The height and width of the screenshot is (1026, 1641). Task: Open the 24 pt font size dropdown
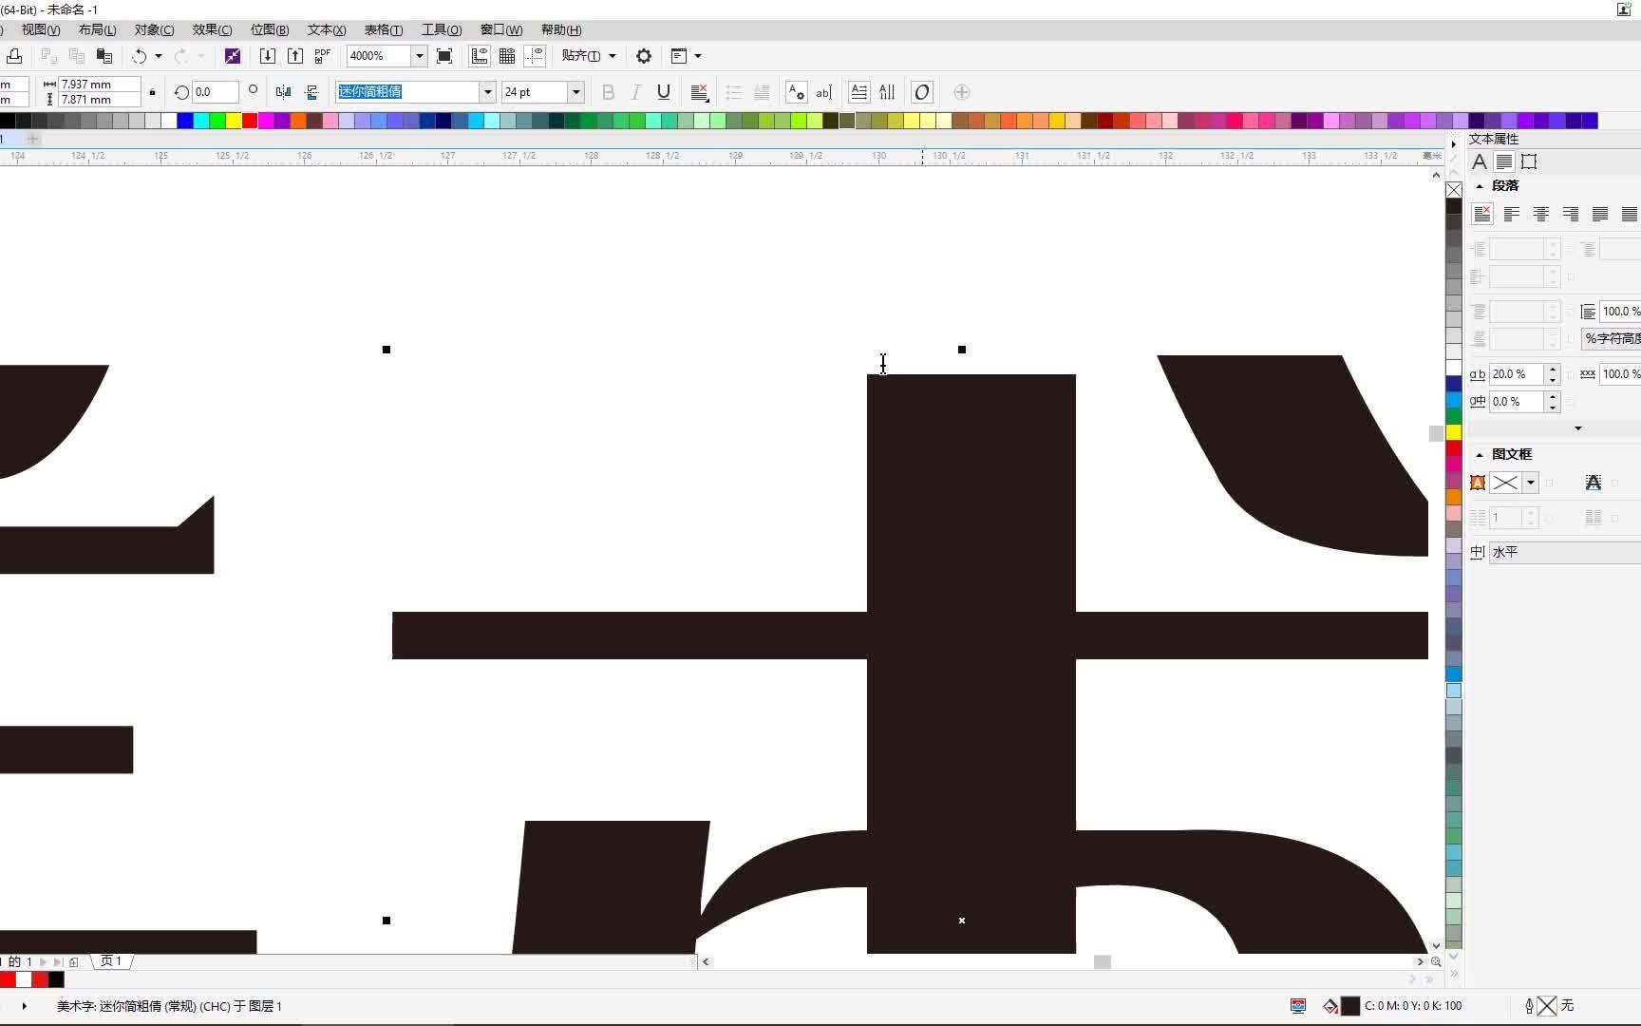coord(575,92)
